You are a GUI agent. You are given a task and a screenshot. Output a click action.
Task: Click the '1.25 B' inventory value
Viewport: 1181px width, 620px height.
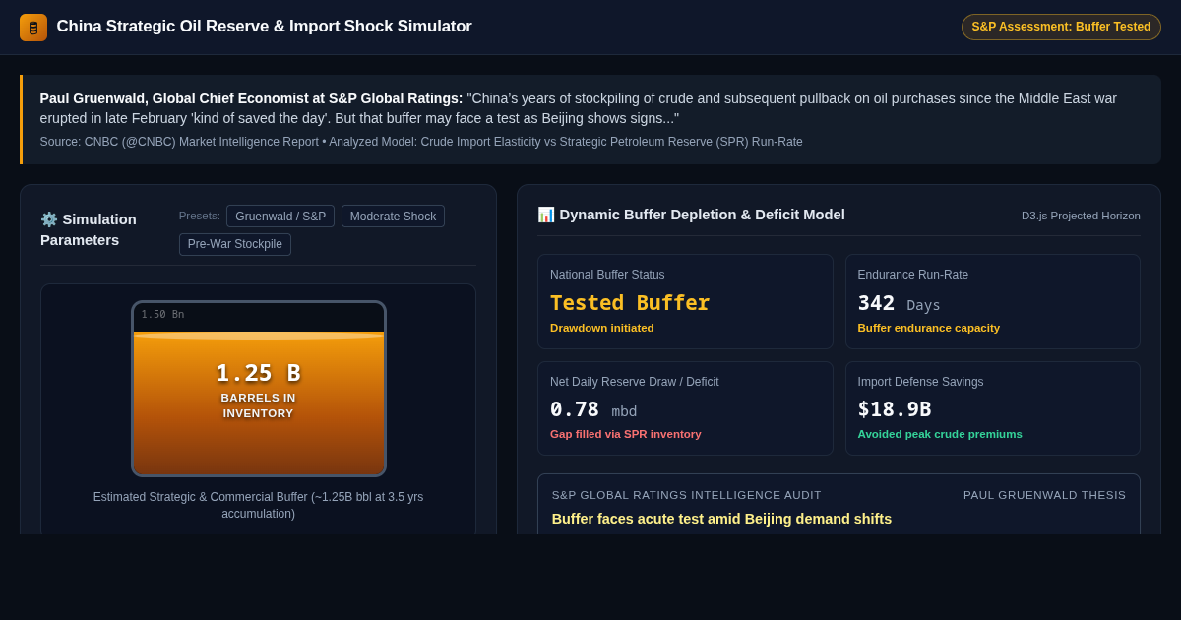pos(259,373)
